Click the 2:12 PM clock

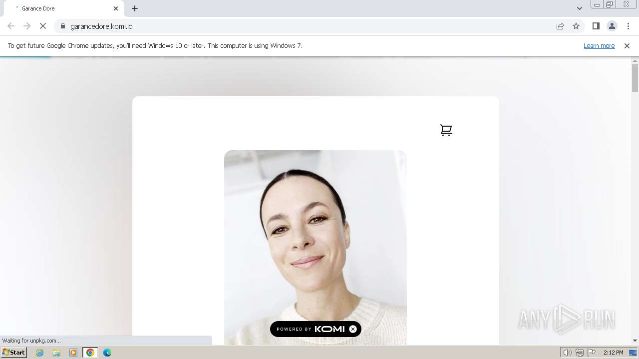pos(613,353)
